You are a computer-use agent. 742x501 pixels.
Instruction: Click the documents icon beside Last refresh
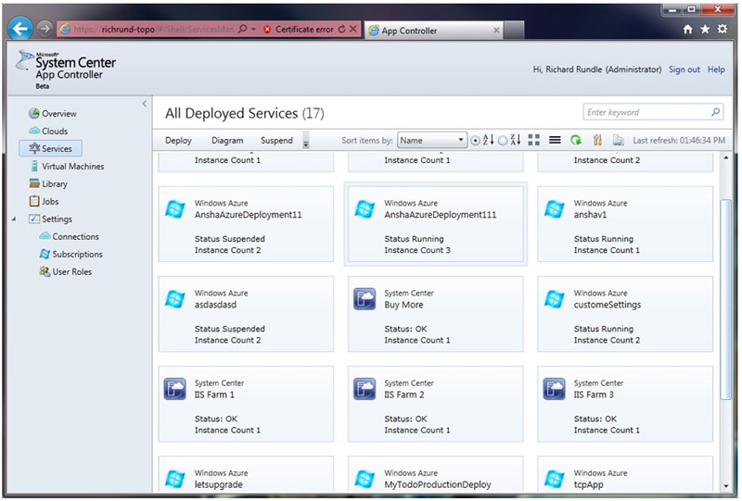point(618,140)
